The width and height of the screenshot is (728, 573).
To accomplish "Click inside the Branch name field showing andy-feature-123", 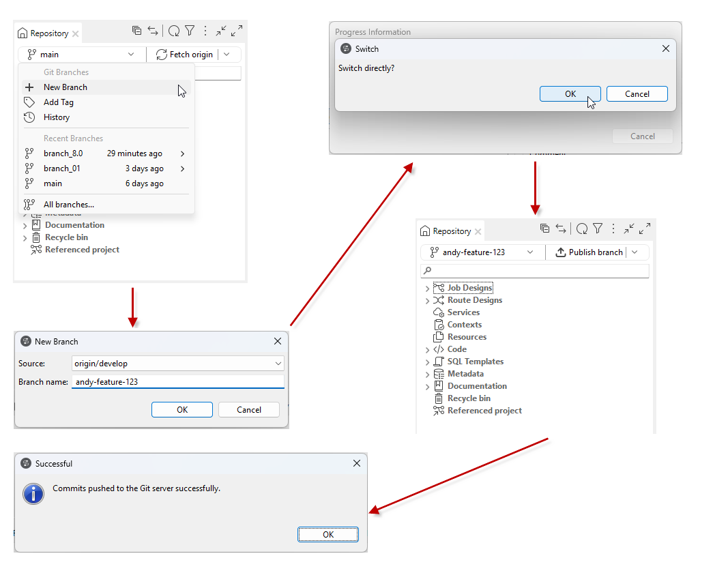I will click(177, 383).
